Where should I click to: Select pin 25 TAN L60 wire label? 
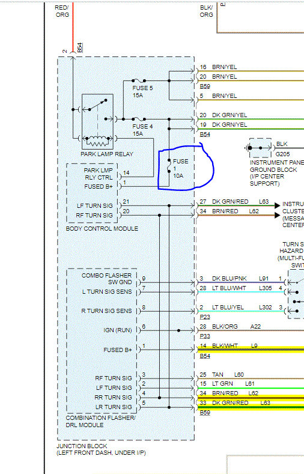(222, 374)
